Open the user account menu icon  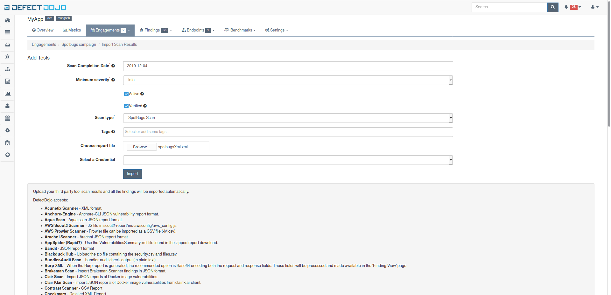595,7
